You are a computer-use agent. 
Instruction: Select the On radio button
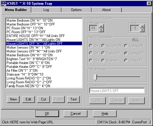(94, 46)
